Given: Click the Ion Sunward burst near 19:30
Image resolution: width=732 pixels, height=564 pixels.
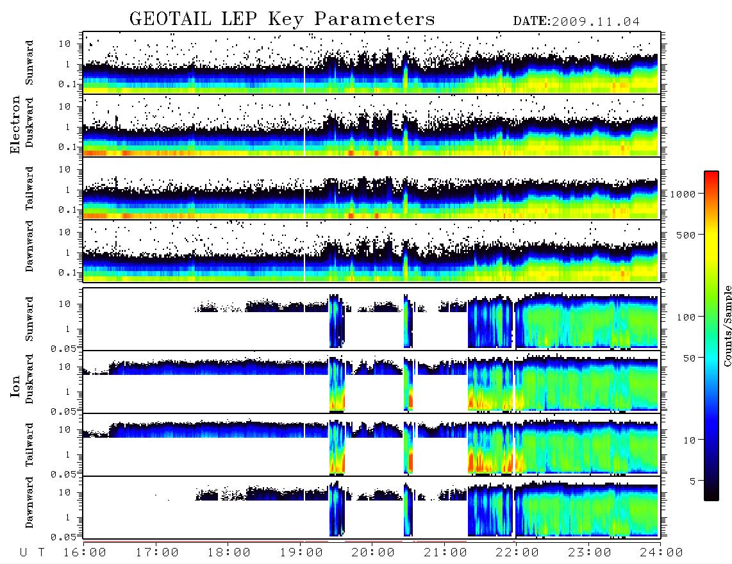Looking at the screenshot, I should point(337,321).
